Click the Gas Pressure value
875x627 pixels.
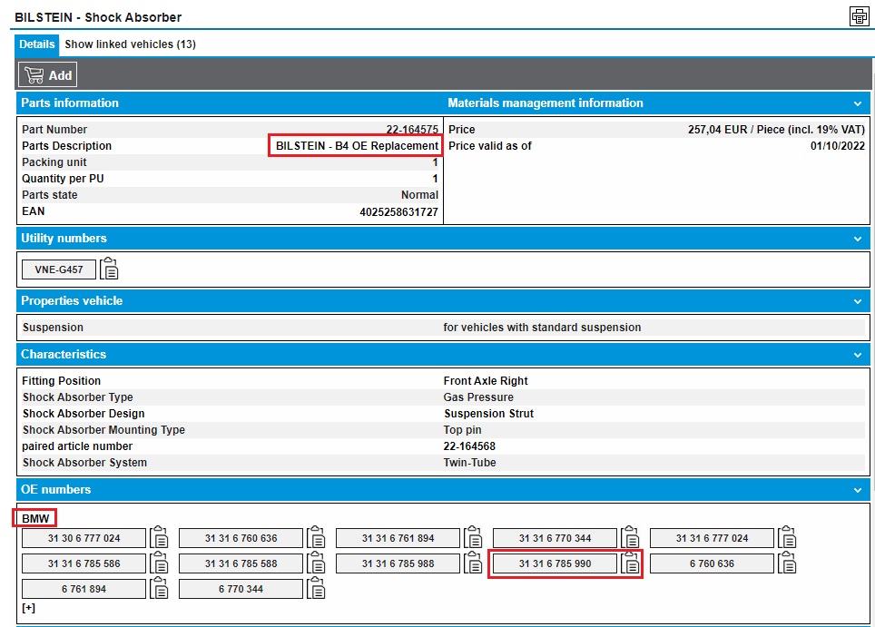click(x=478, y=397)
